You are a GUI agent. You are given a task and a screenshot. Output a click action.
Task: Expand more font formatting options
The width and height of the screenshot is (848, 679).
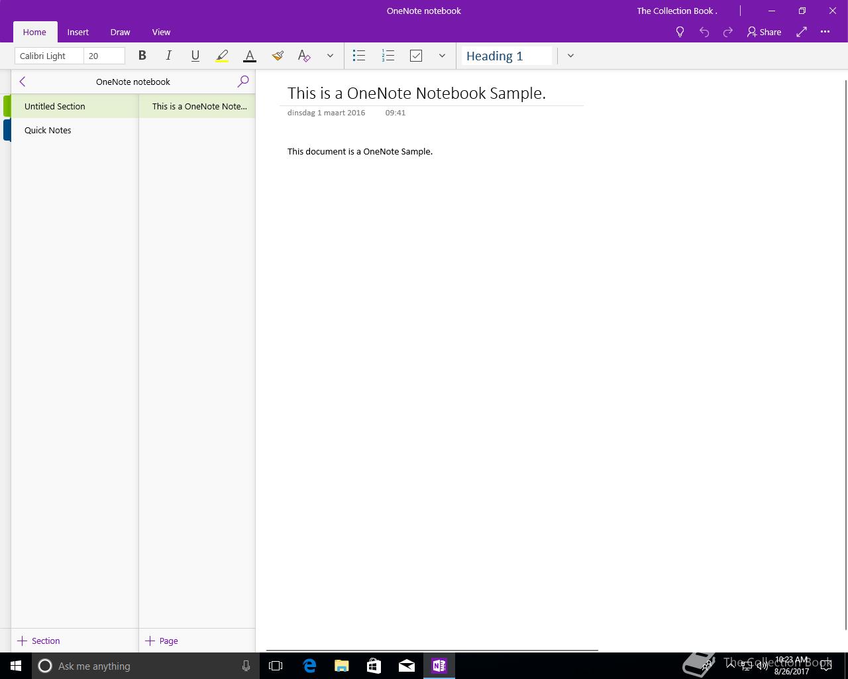coord(330,56)
